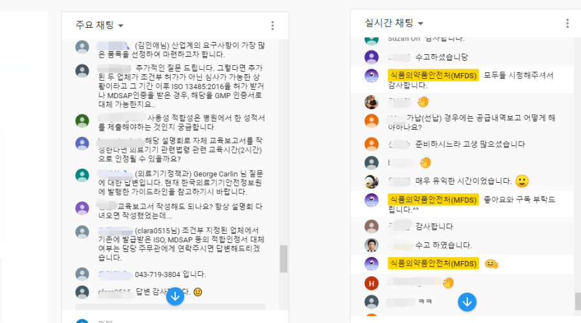Expand the 주요 채팅 dropdown arrow
Screen dimensions: 581x323
(x=121, y=26)
